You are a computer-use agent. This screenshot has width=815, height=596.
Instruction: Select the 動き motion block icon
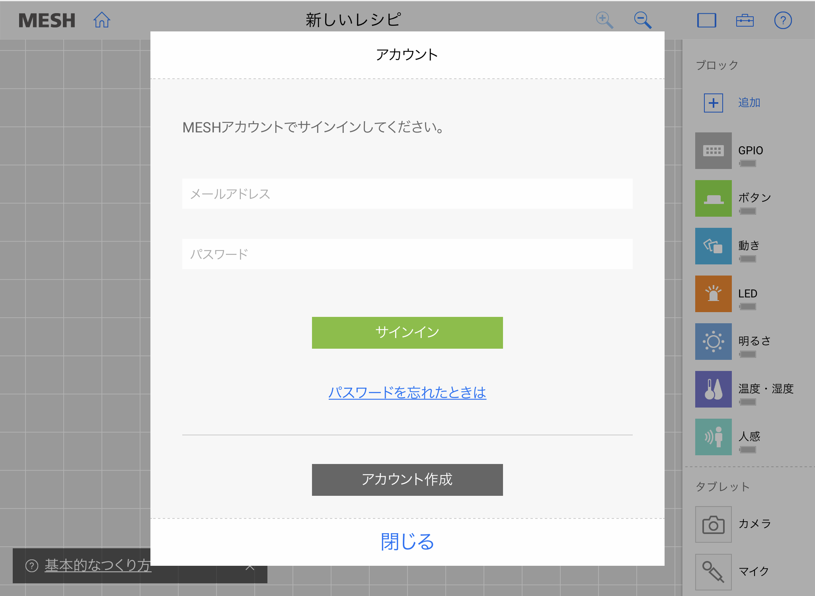tap(714, 246)
